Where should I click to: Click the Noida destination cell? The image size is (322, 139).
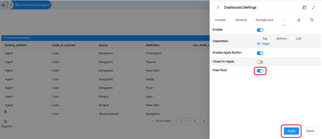coord(150,79)
